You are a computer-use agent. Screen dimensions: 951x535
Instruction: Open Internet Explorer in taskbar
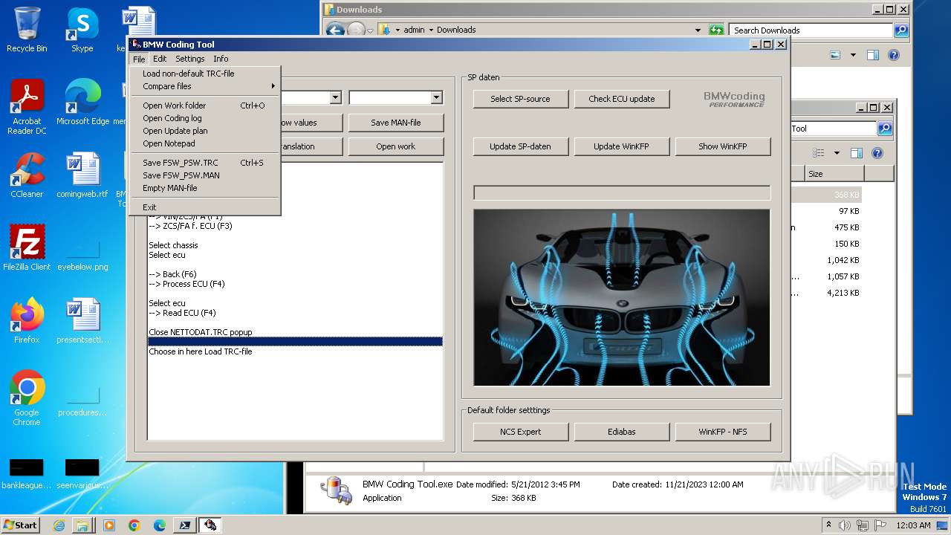[x=59, y=525]
